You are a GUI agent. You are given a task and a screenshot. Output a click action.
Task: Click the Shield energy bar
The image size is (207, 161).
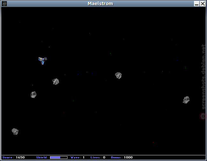coord(59,158)
